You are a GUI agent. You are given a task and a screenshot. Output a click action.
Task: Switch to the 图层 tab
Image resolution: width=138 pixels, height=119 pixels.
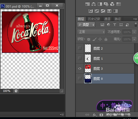(81, 19)
